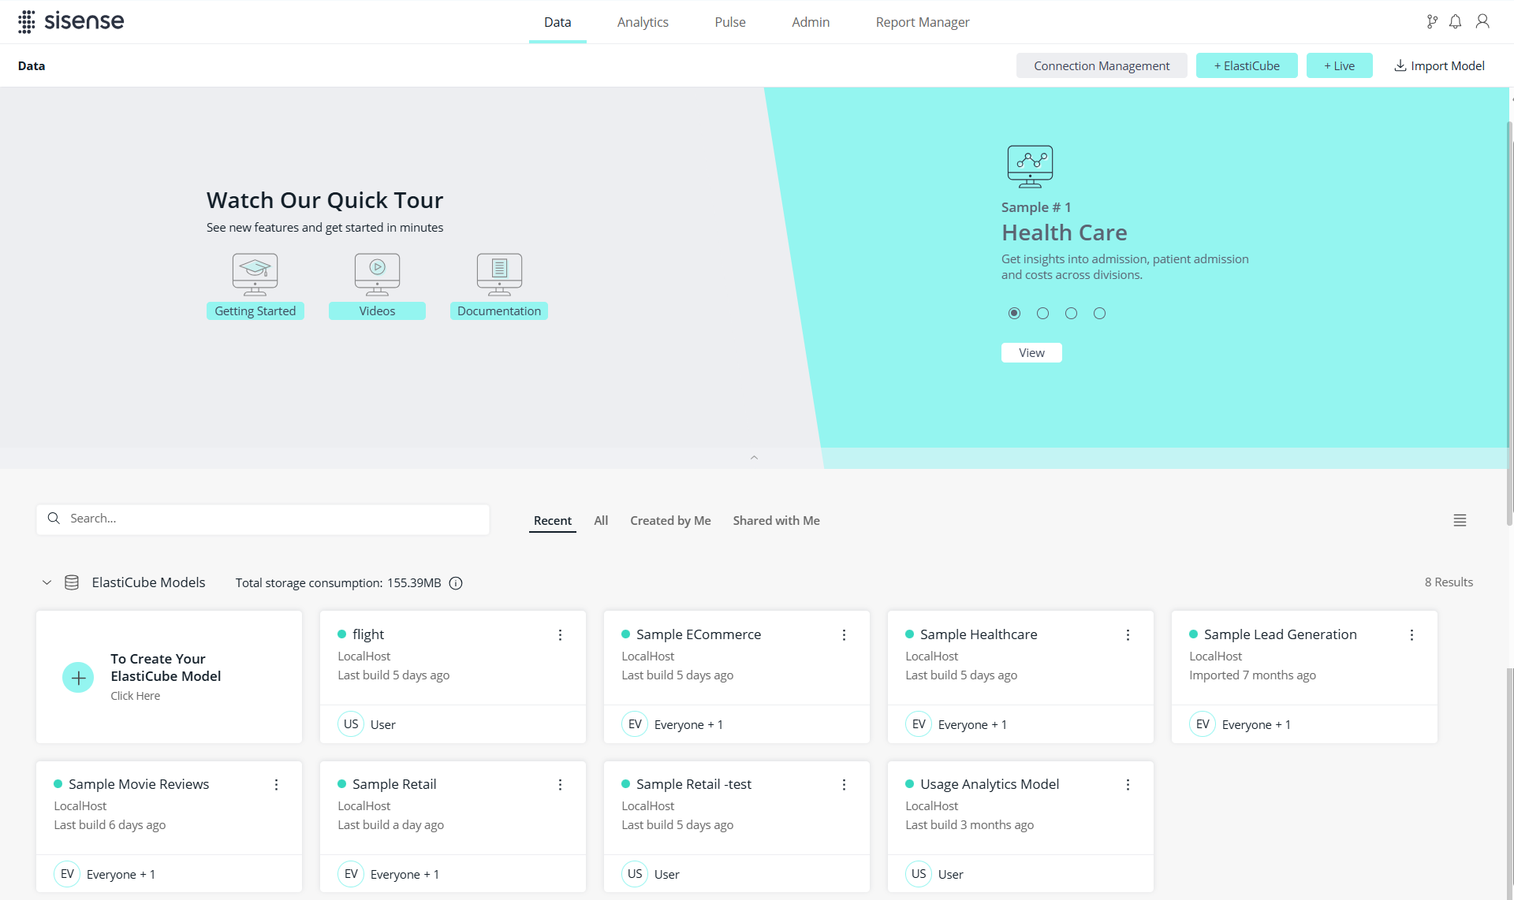1514x900 pixels.
Task: Switch to list view icon
Action: click(x=1460, y=520)
